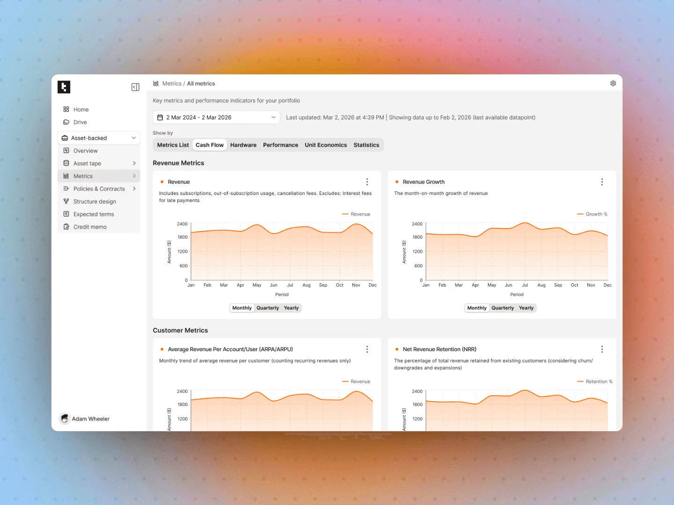Open the Net Revenue Retention options menu
The width and height of the screenshot is (674, 505).
click(x=602, y=349)
